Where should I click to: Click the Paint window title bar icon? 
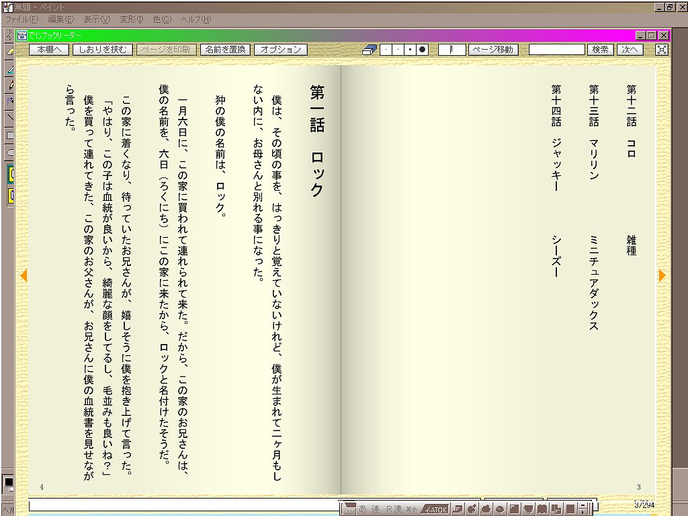(8, 7)
